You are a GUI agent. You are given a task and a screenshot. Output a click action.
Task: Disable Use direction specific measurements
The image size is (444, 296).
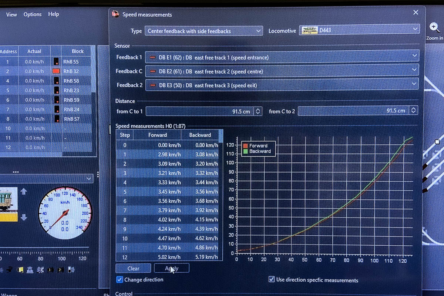(x=272, y=280)
